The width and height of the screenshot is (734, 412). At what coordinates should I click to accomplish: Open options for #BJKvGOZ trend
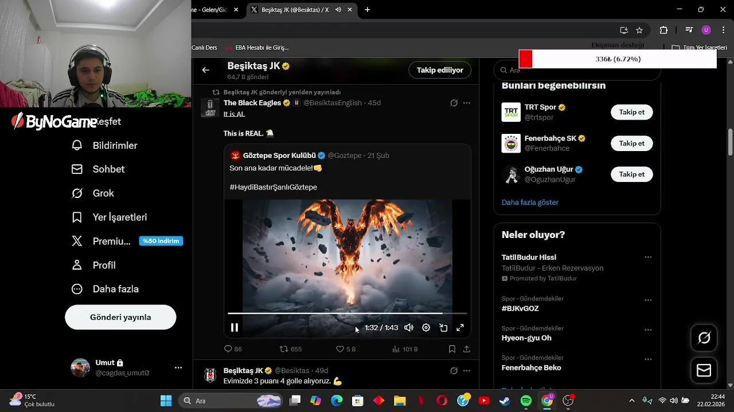(648, 300)
